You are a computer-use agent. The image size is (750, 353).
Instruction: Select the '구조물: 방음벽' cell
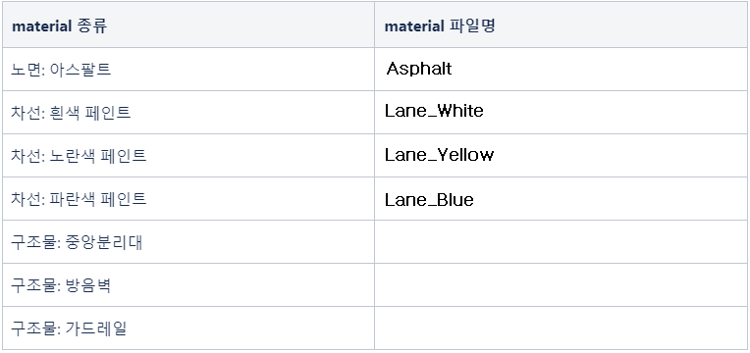coord(188,285)
